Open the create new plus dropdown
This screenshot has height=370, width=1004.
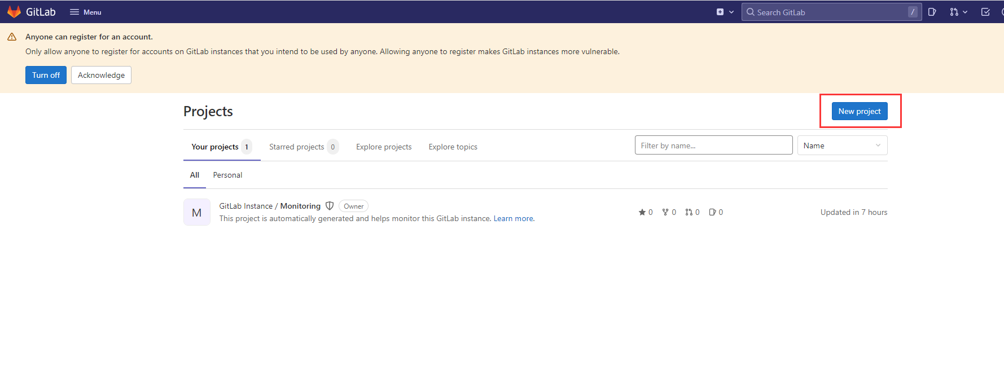[725, 12]
